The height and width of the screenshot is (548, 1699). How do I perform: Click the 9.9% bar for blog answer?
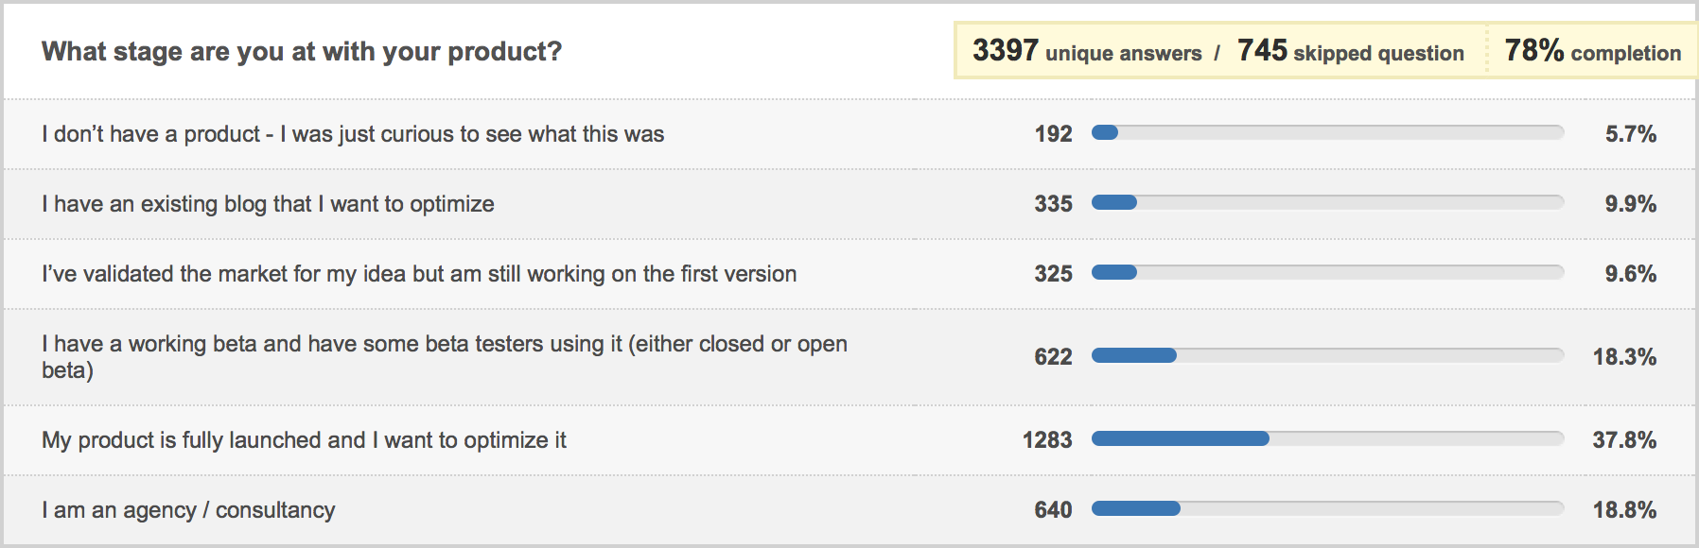1327,203
